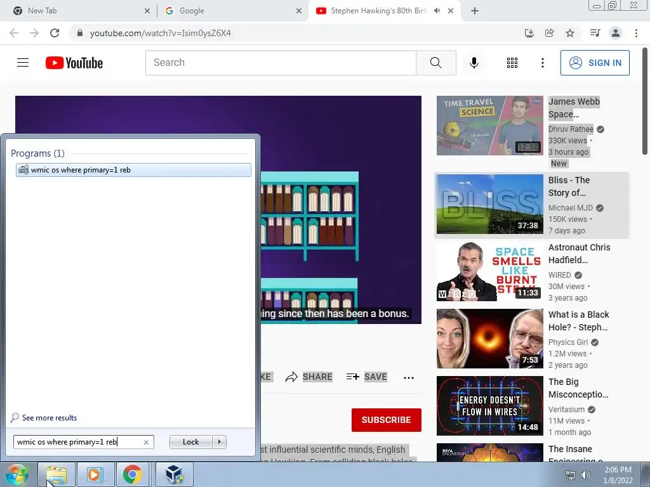The height and width of the screenshot is (487, 650).
Task: Click the Chrome taskbar icon
Action: 132,474
